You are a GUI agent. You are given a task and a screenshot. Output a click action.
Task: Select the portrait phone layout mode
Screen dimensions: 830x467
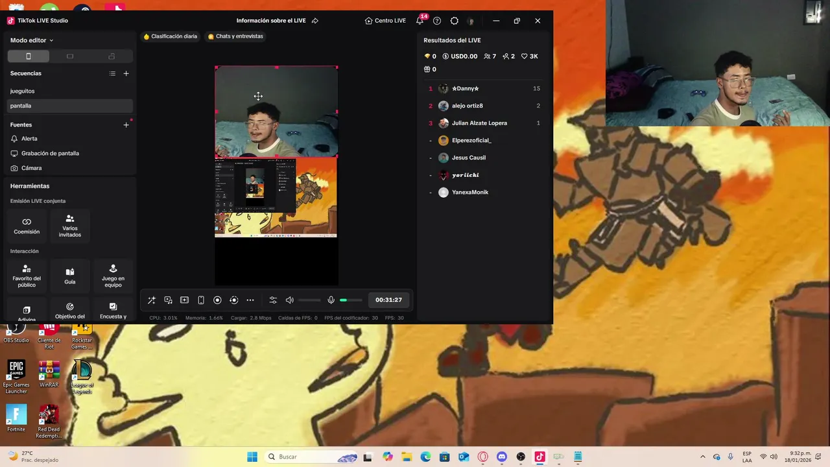pyautogui.click(x=29, y=56)
